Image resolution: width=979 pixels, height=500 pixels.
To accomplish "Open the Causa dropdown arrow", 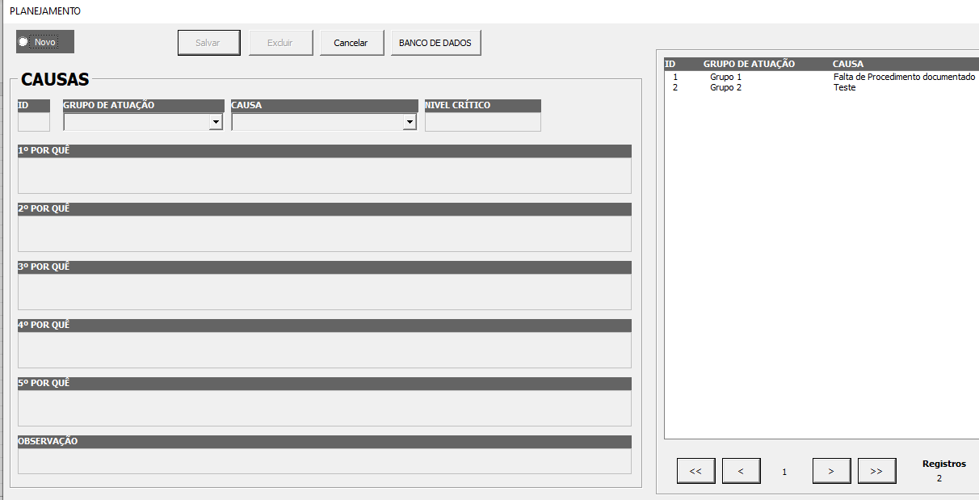I will pyautogui.click(x=410, y=122).
